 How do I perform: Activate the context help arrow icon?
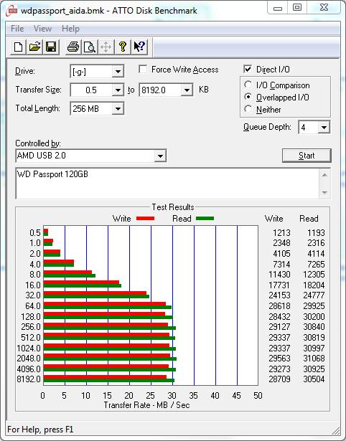click(139, 47)
